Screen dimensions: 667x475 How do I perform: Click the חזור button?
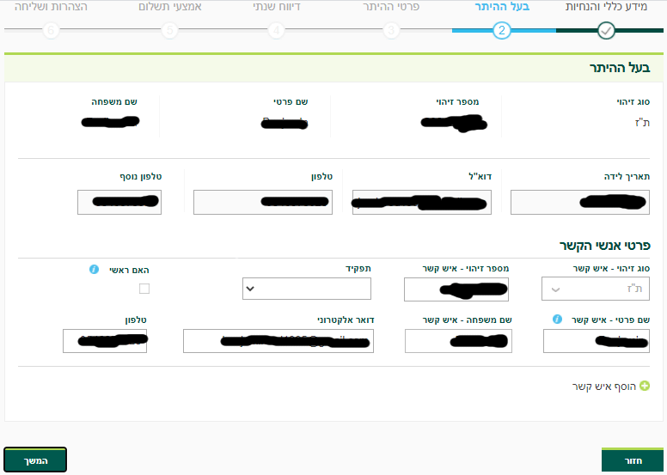point(633,460)
